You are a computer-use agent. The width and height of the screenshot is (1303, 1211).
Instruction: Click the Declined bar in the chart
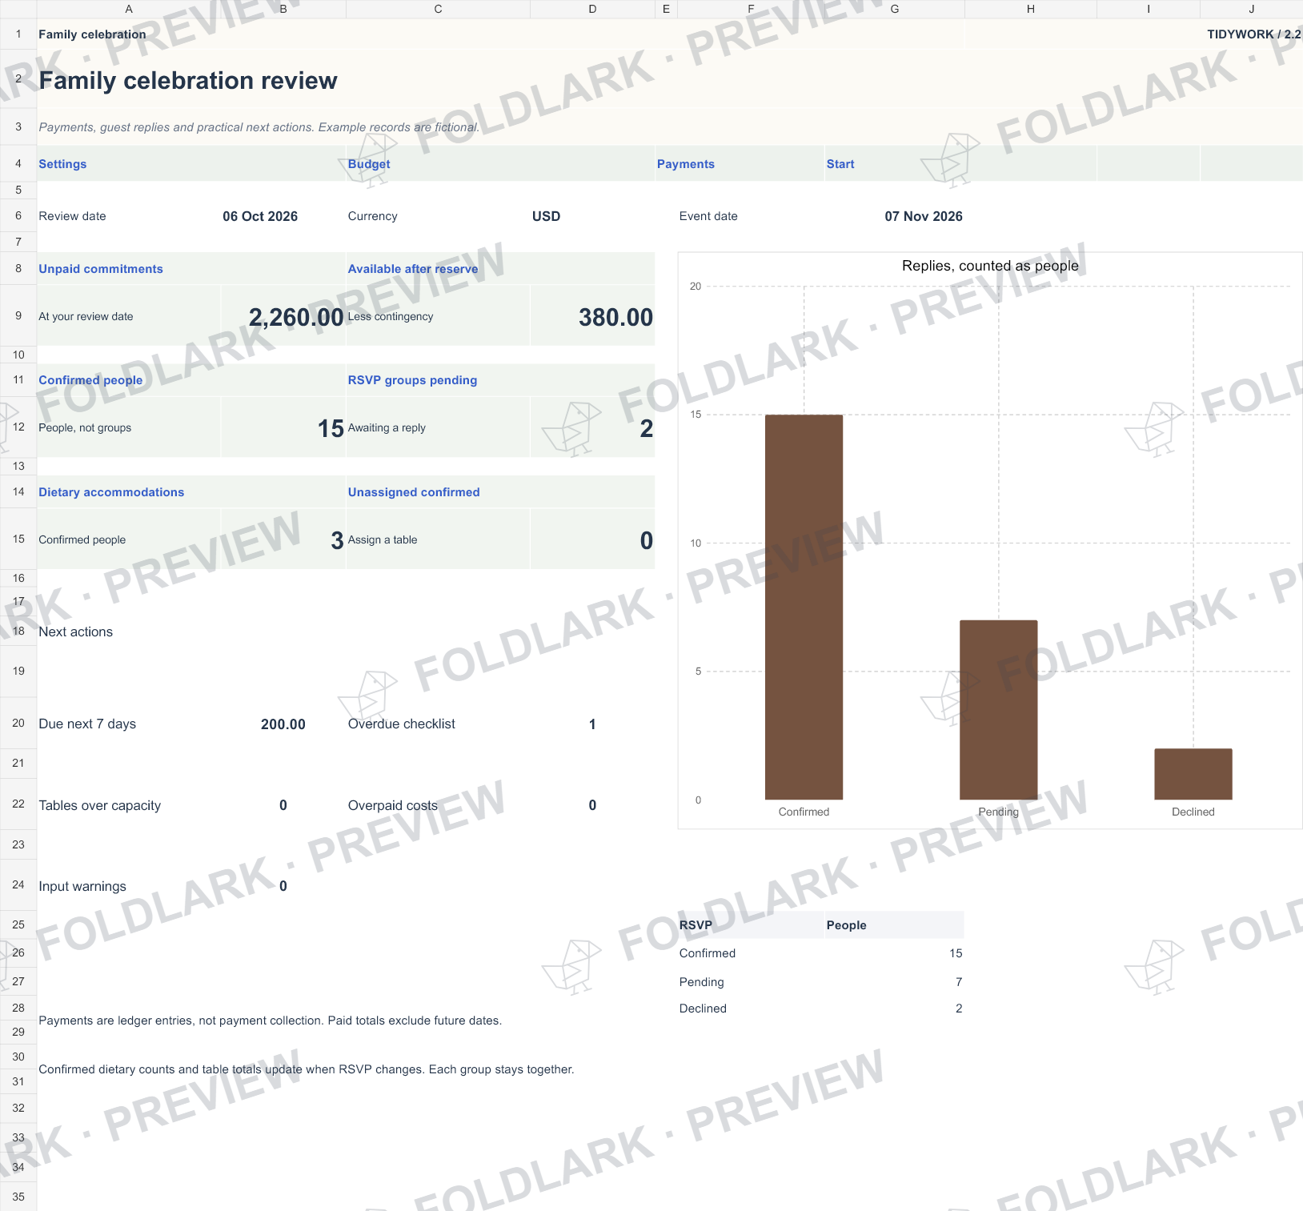tap(1193, 774)
